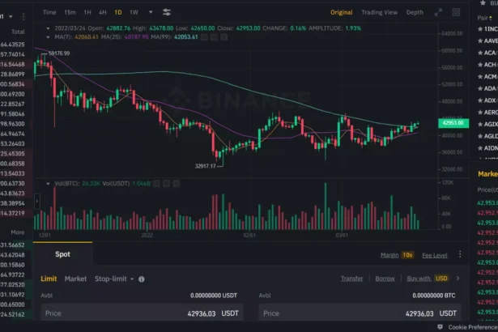The height and width of the screenshot is (332, 498).
Task: Close the volume indicator X icon
Action: [177, 184]
